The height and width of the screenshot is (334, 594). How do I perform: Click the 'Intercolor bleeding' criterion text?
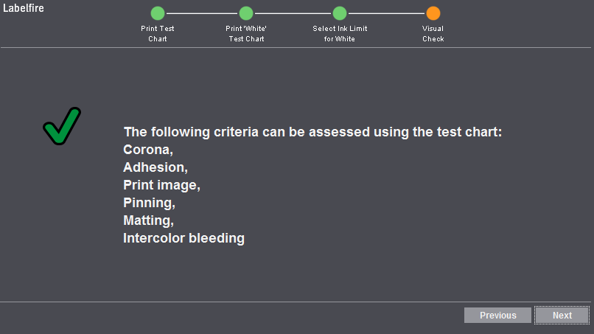[x=184, y=238]
